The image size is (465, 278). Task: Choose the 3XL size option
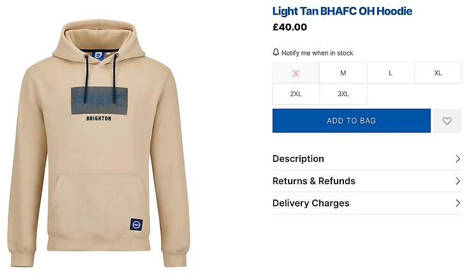pyautogui.click(x=343, y=94)
